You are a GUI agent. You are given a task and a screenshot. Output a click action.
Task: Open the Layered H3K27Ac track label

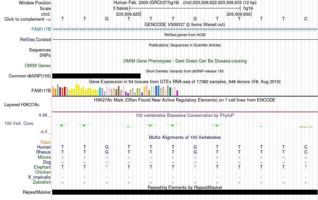pos(22,105)
